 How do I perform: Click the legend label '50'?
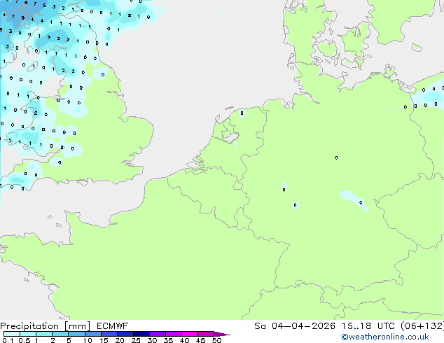[x=216, y=340]
